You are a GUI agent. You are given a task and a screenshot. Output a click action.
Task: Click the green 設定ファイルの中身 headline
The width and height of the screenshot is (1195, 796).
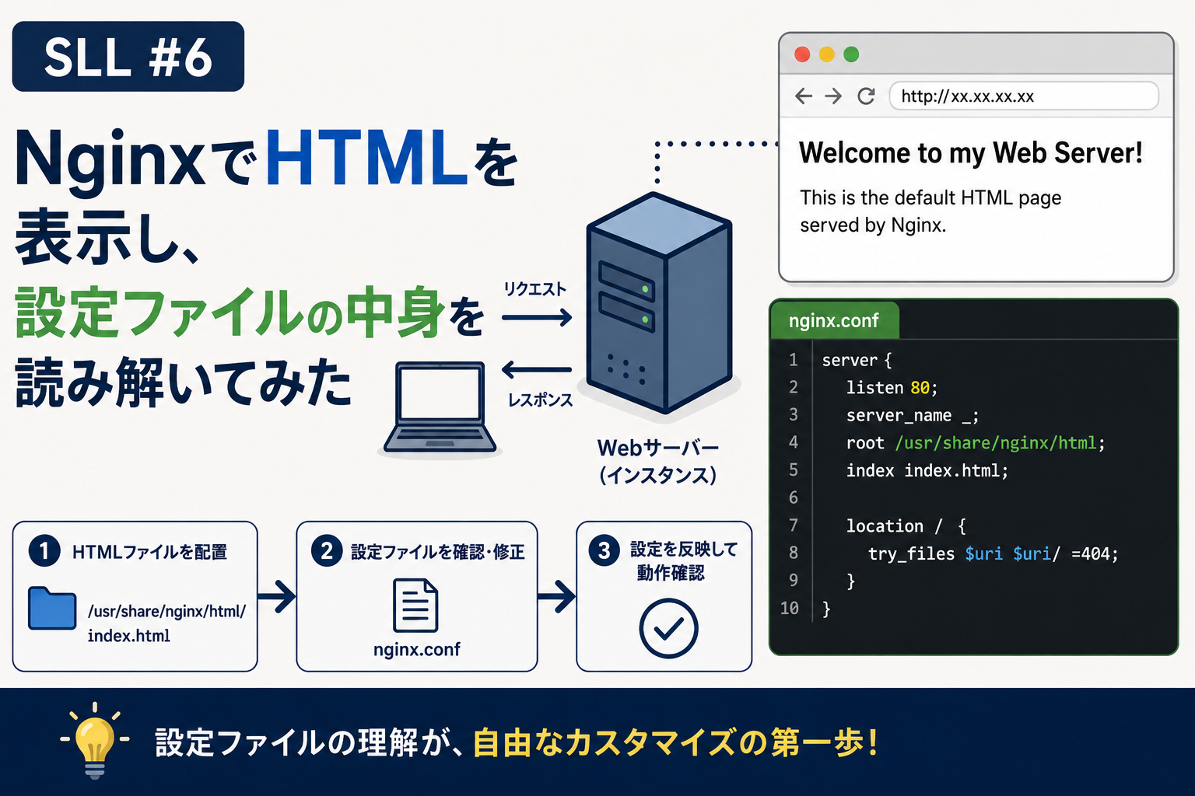coord(229,313)
